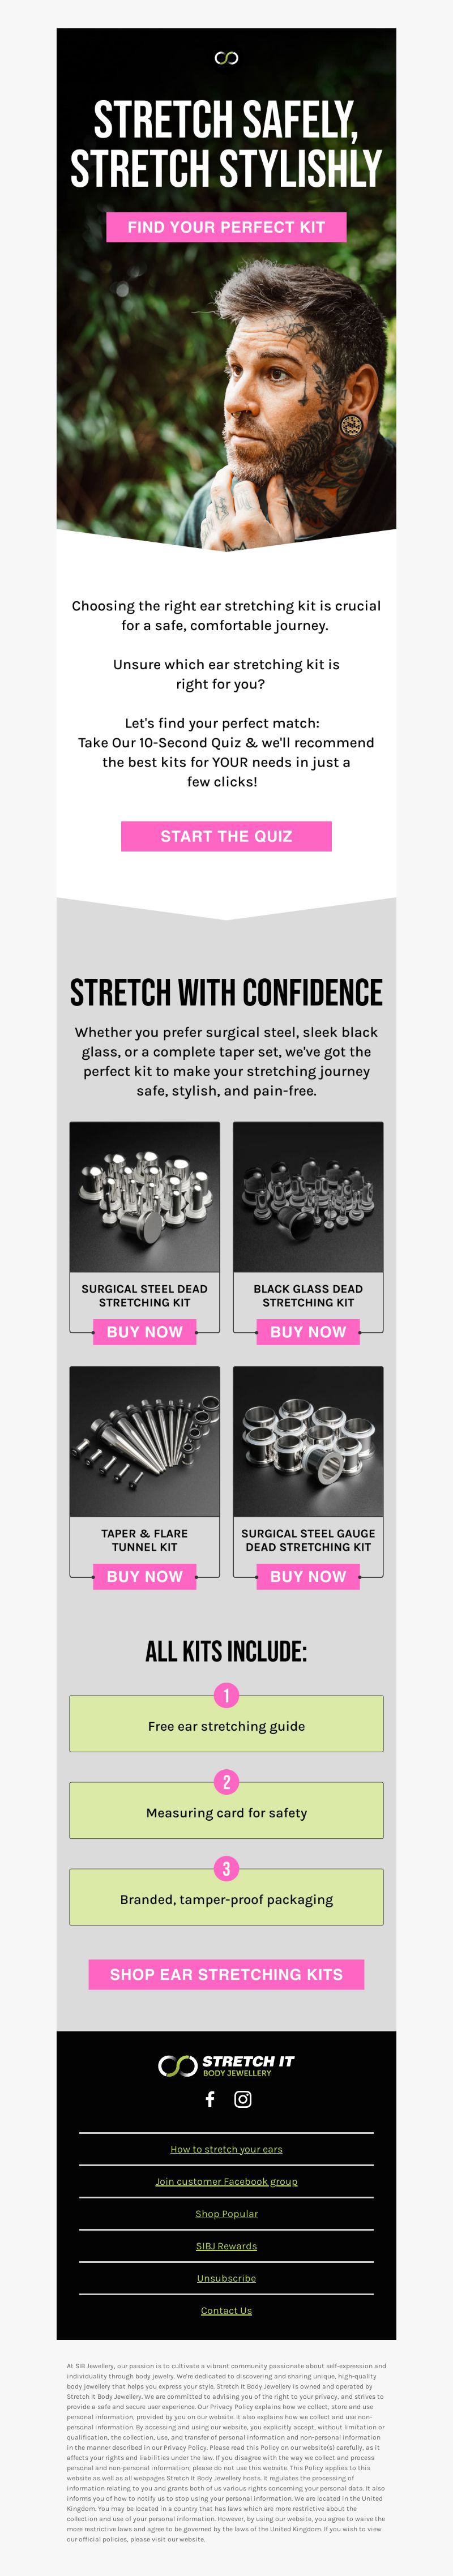Open the Facebook icon in footer
The width and height of the screenshot is (453, 2576).
(x=210, y=2099)
